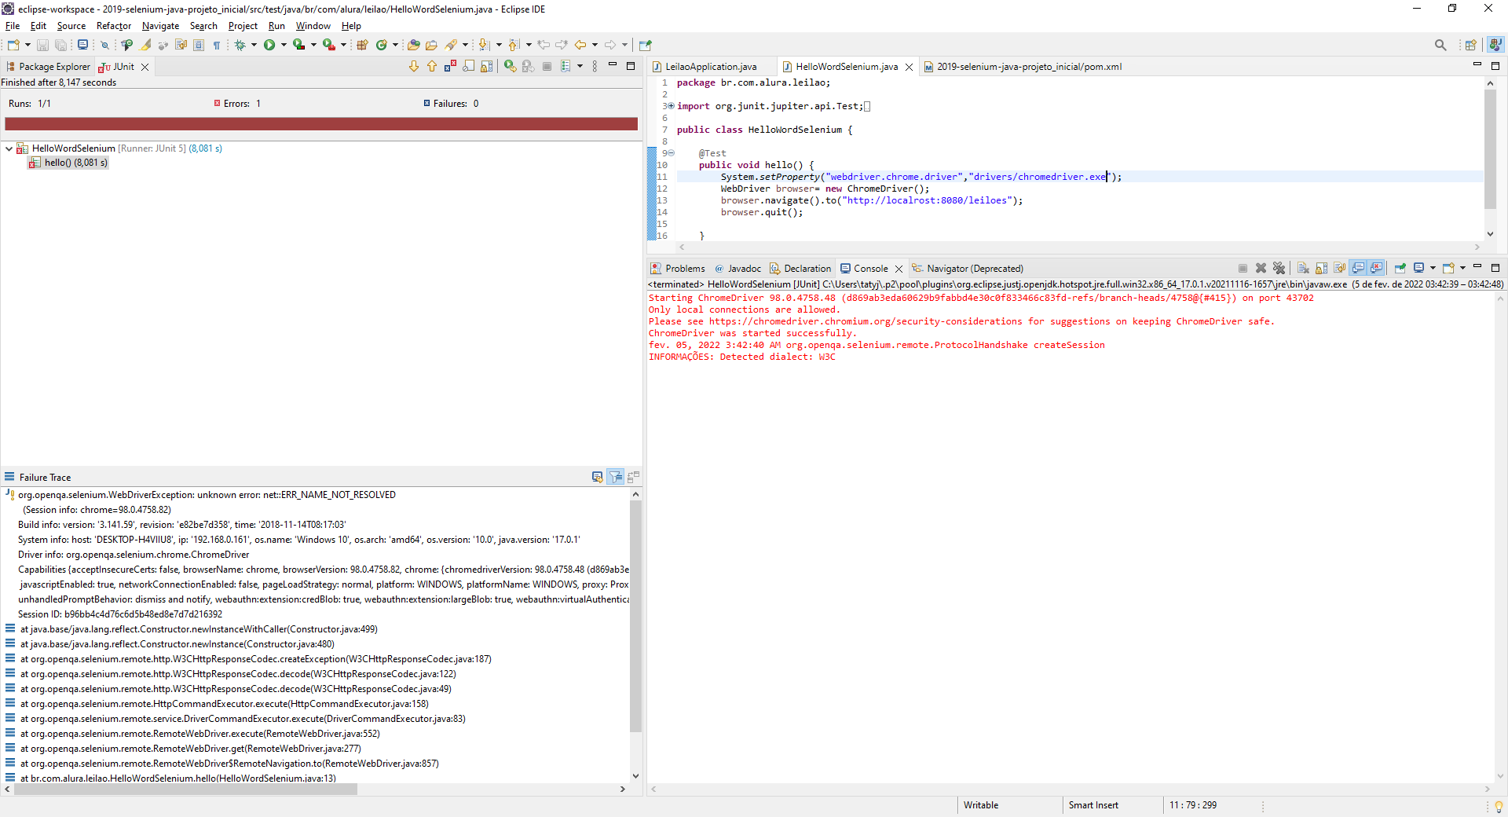The height and width of the screenshot is (817, 1508).
Task: Toggle Show Console on Standard Out change
Action: point(1358,268)
